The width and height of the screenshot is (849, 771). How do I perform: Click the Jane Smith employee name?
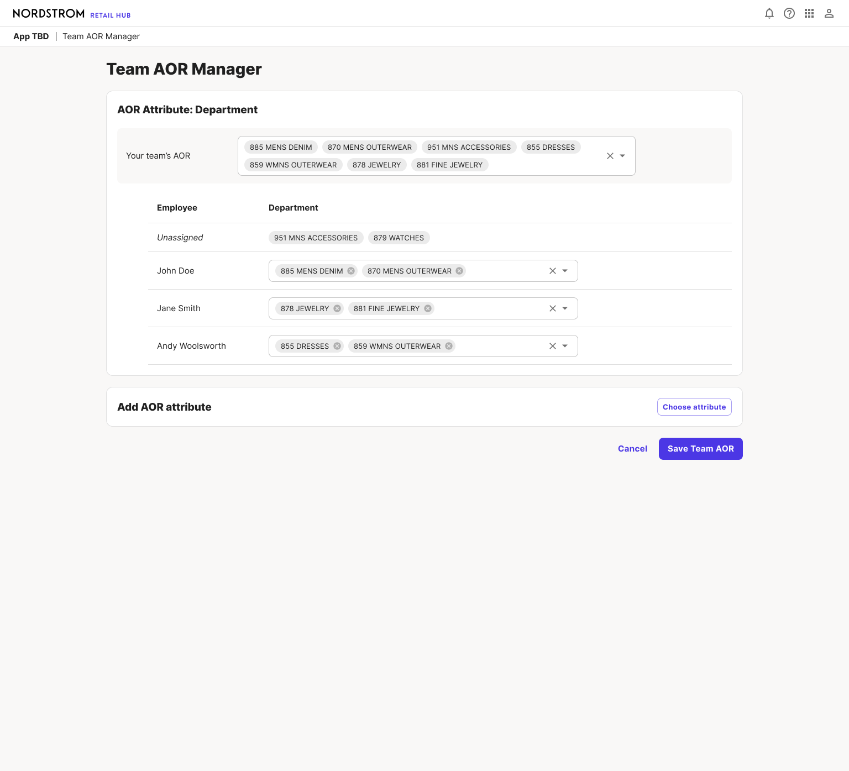point(179,308)
